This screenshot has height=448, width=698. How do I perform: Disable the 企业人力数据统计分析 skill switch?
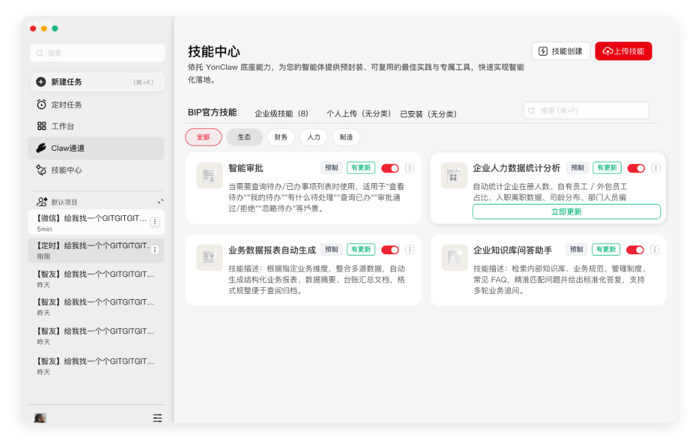tap(636, 168)
